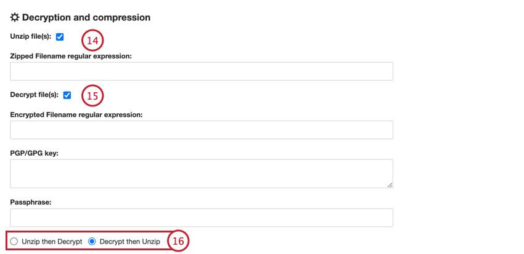
Task: Click inside the PGP/GPG key text area
Action: pos(202,173)
